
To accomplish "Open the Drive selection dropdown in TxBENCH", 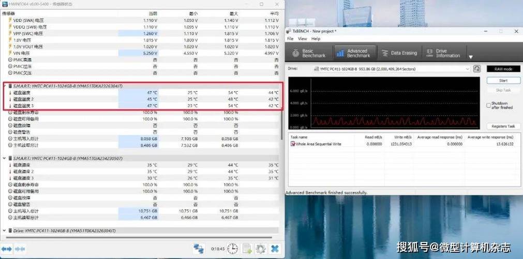I will coord(392,69).
